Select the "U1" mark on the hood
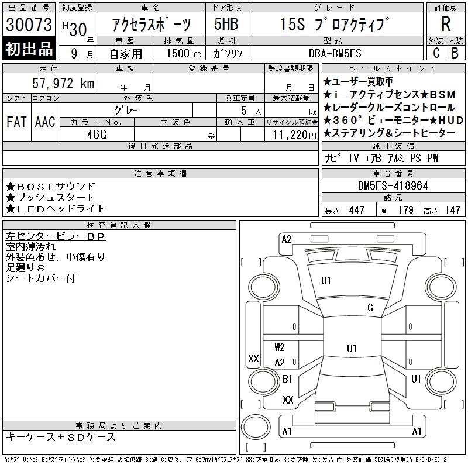The width and height of the screenshot is (468, 468). click(x=326, y=281)
